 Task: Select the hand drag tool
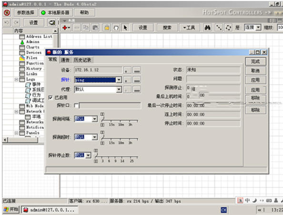116,28
